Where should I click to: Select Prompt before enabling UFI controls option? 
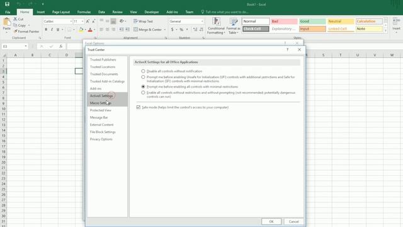(143, 77)
